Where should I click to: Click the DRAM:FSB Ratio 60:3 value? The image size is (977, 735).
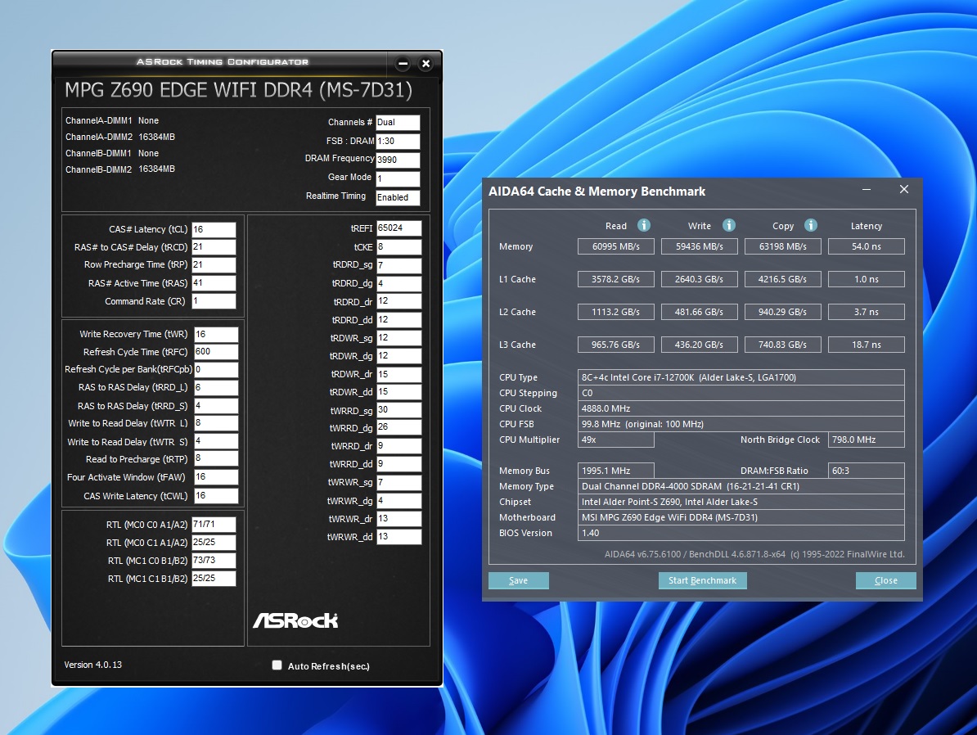tap(866, 471)
